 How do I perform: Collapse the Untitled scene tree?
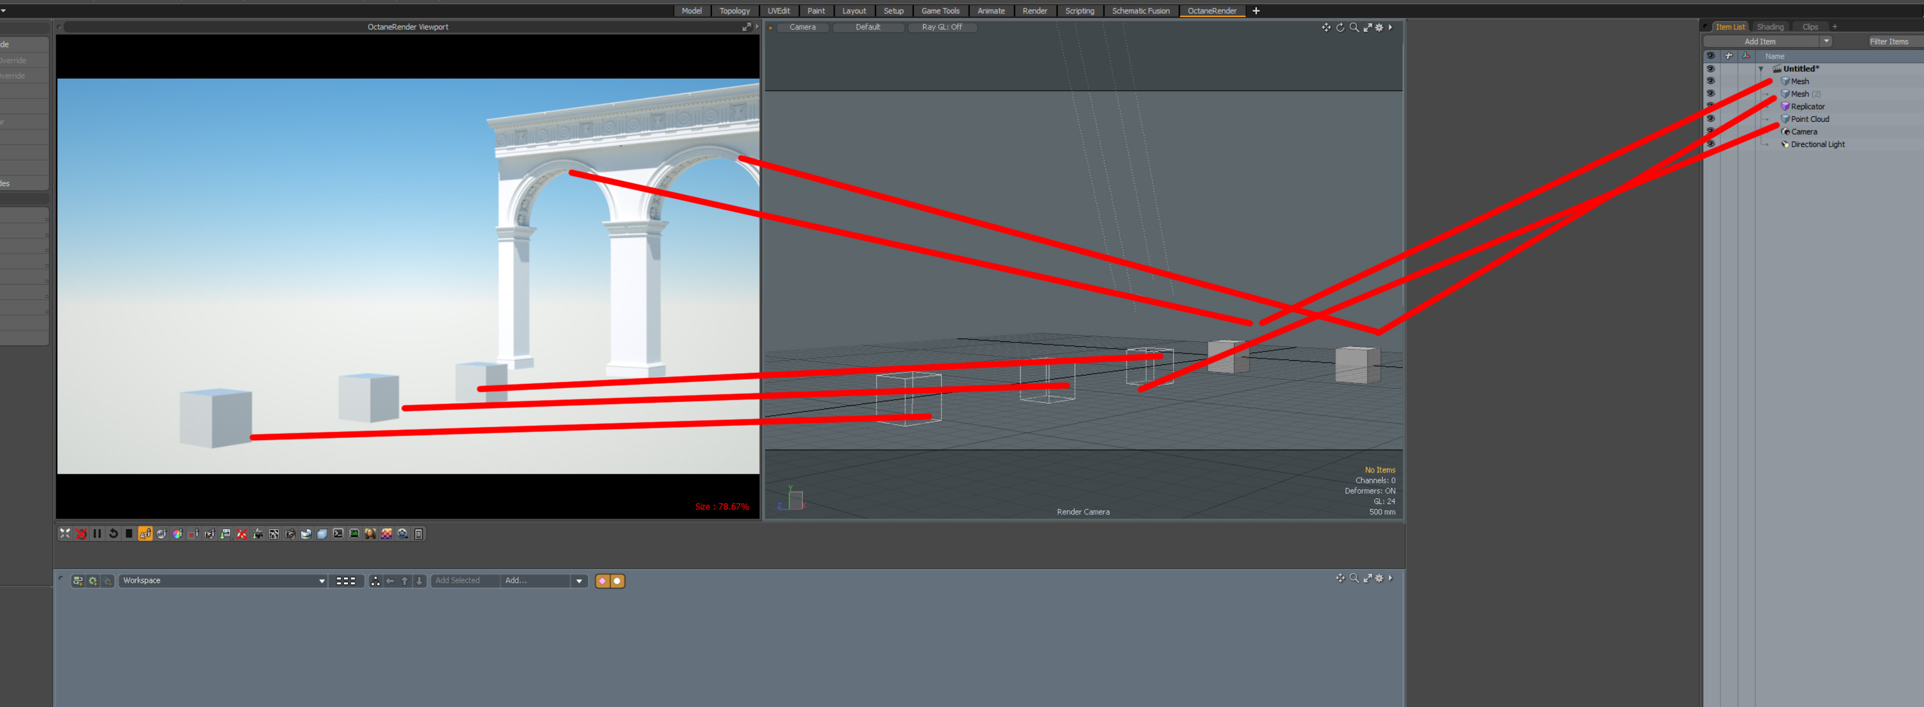point(1761,69)
